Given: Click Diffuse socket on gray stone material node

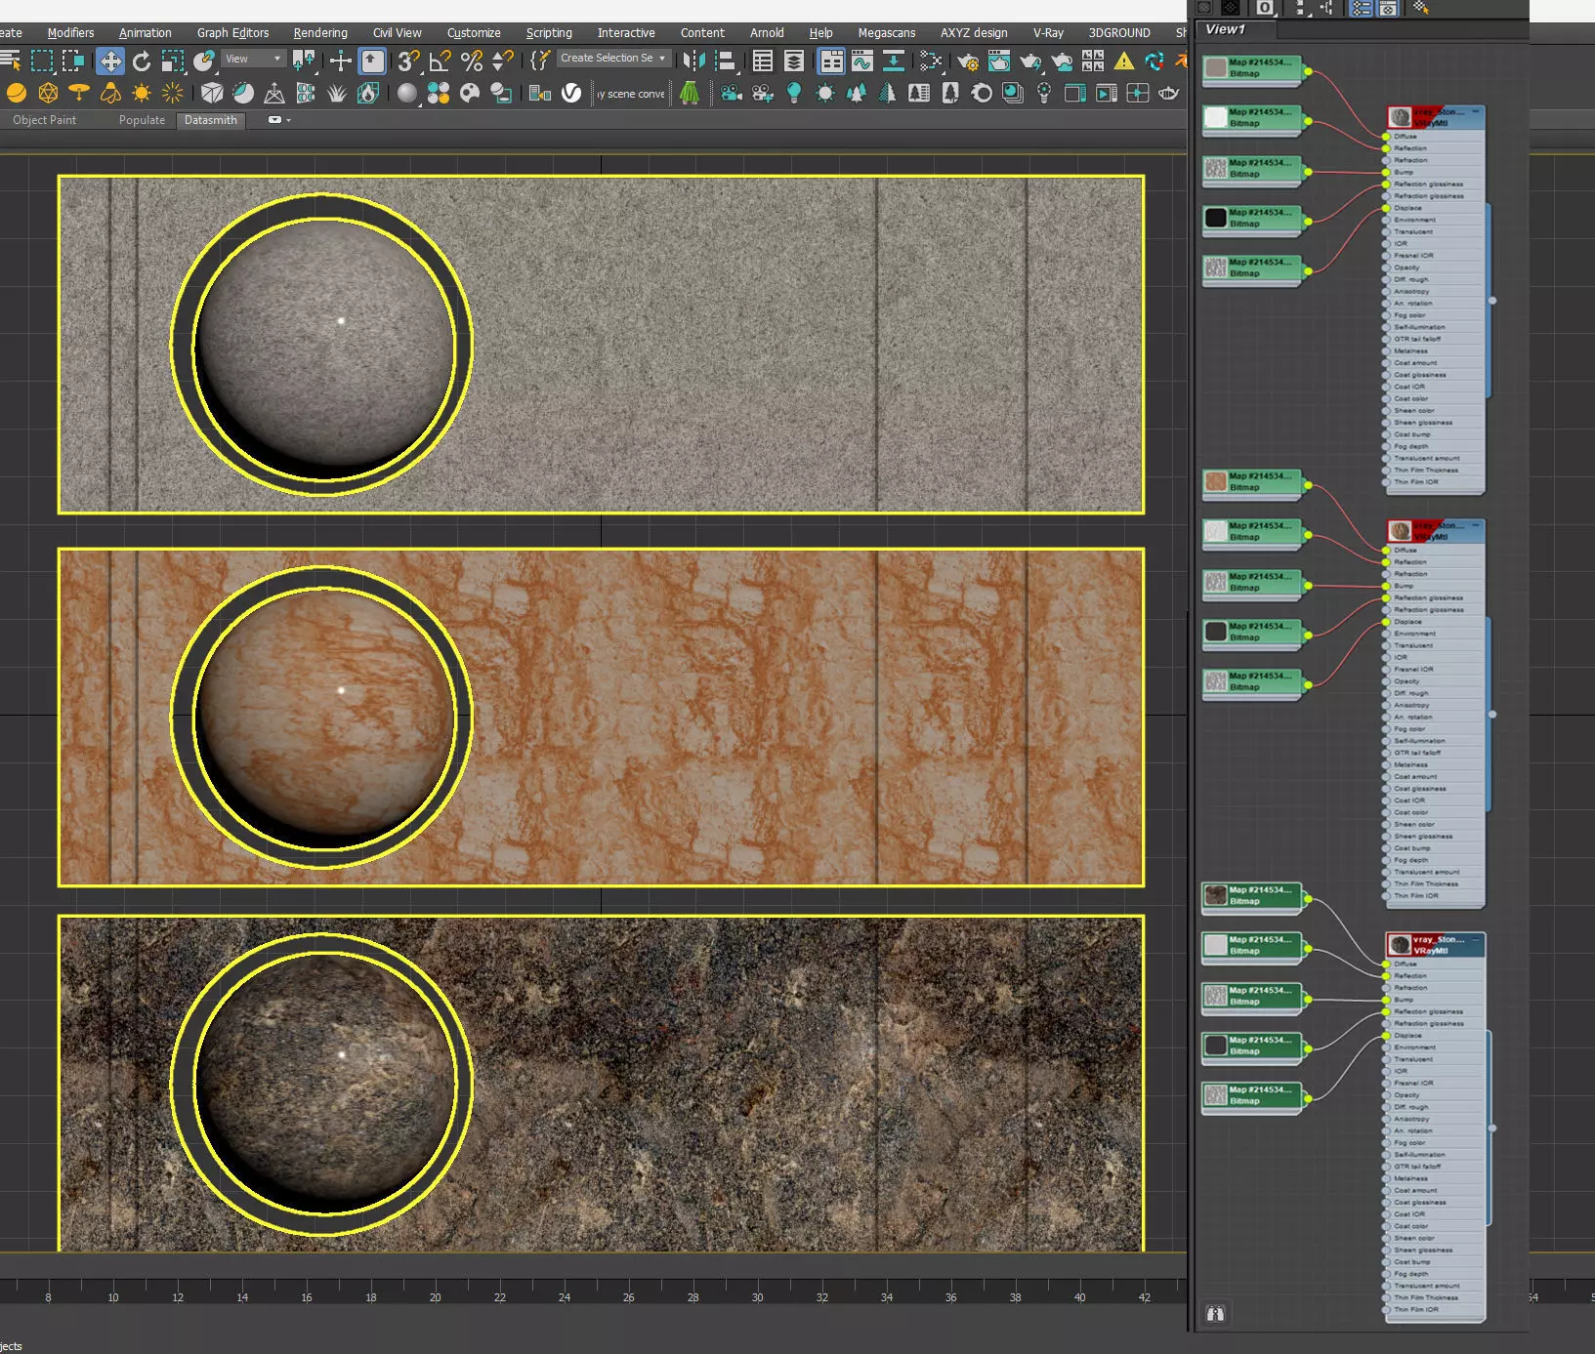Looking at the screenshot, I should coord(1386,137).
